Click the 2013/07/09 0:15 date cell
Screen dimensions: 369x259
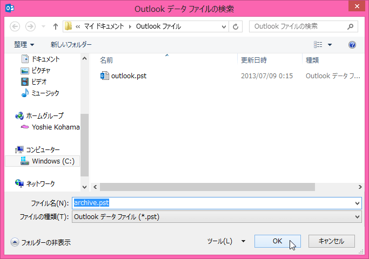267,76
